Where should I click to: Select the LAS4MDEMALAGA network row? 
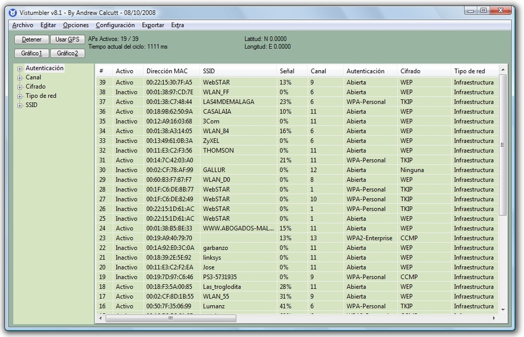pos(228,102)
